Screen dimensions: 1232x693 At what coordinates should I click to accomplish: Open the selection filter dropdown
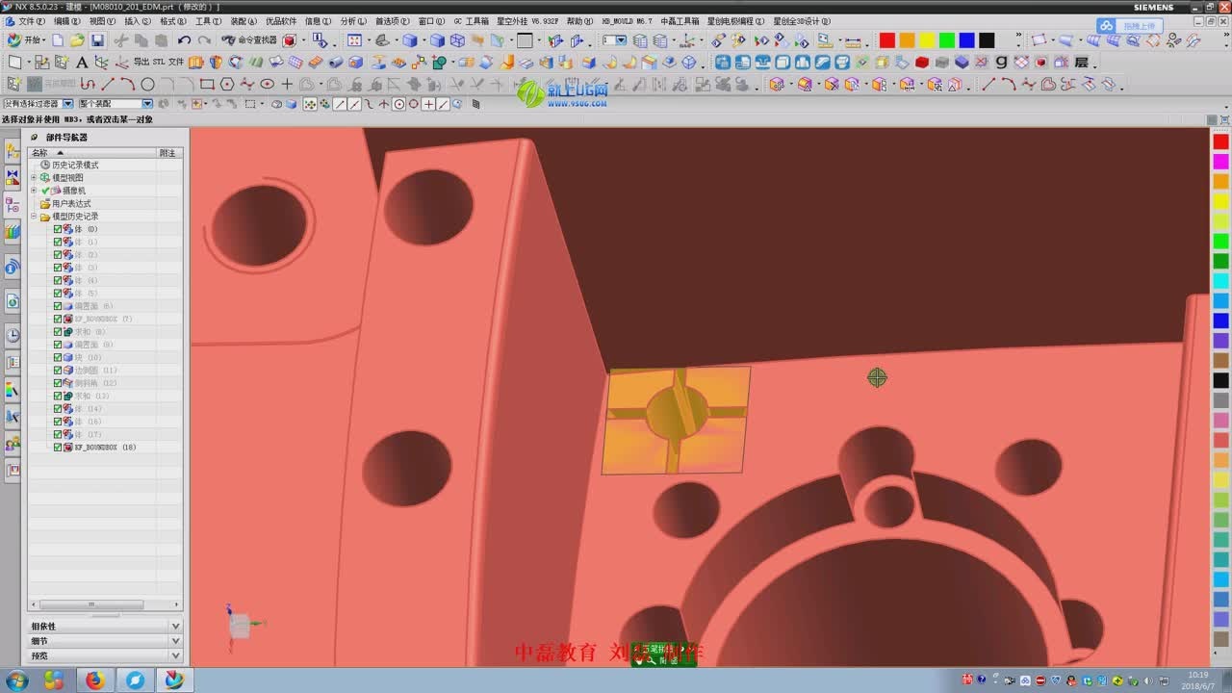pos(67,104)
